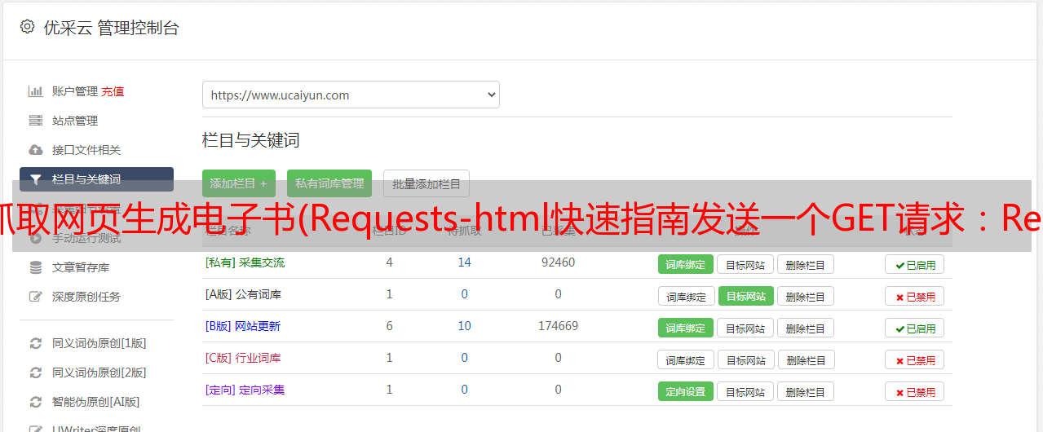
Task: Click 词库绑定 for 网站更新 row
Action: tap(686, 328)
